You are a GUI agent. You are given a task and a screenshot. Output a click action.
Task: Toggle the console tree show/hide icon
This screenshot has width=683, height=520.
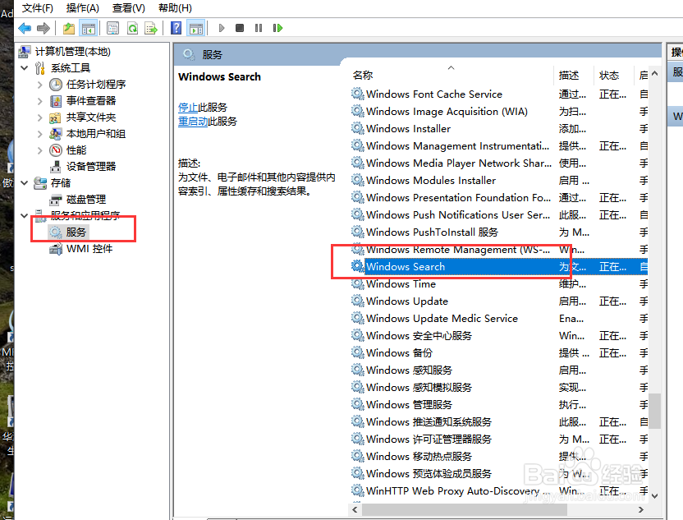89,28
